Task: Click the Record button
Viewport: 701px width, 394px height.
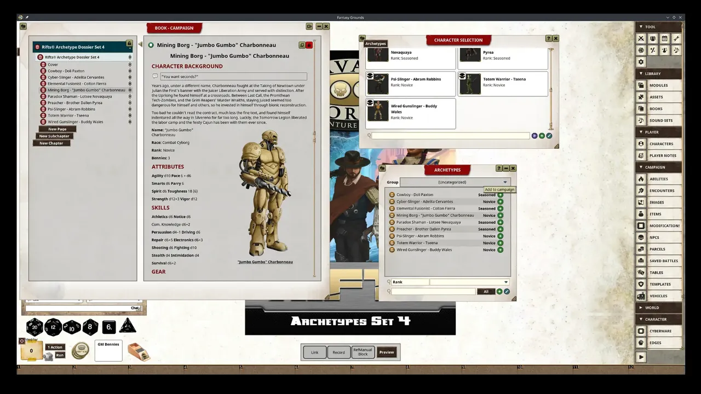Action: click(x=338, y=352)
